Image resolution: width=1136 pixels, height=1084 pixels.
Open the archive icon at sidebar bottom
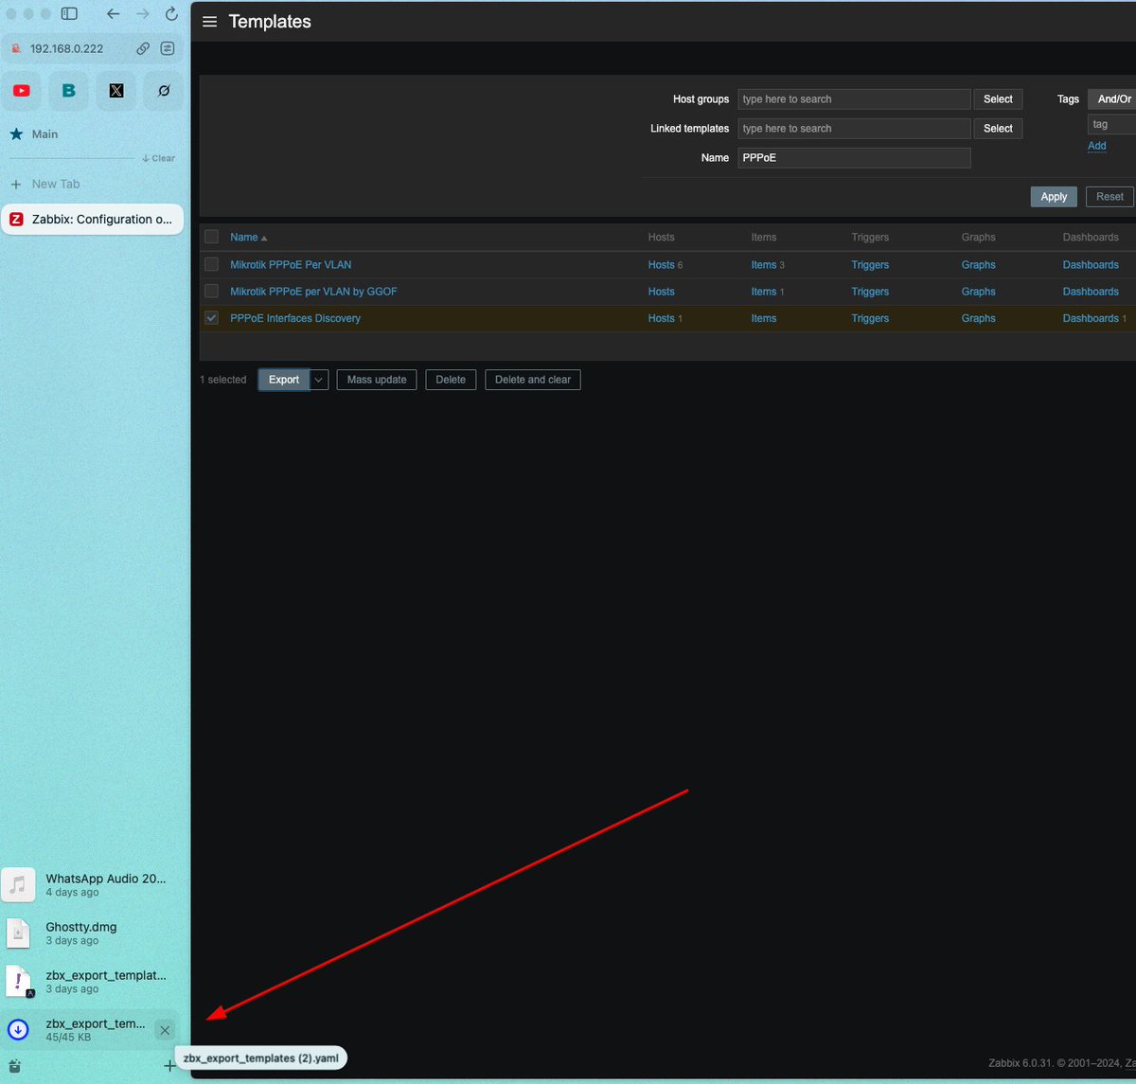point(14,1066)
